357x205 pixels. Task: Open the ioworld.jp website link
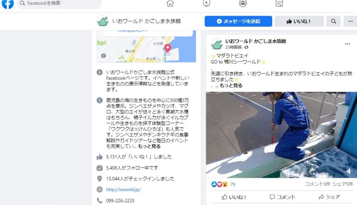[x=124, y=189]
